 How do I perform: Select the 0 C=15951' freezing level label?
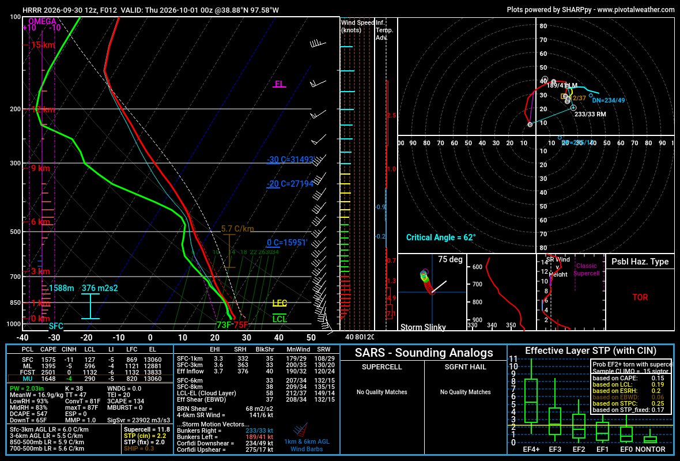pyautogui.click(x=287, y=243)
